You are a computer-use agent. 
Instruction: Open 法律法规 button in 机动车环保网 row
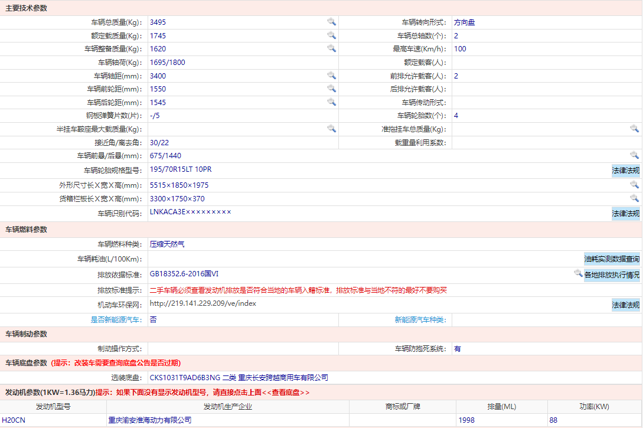pos(626,305)
